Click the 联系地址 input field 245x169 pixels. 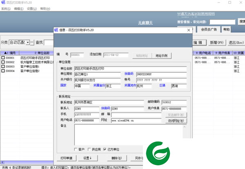point(109,102)
